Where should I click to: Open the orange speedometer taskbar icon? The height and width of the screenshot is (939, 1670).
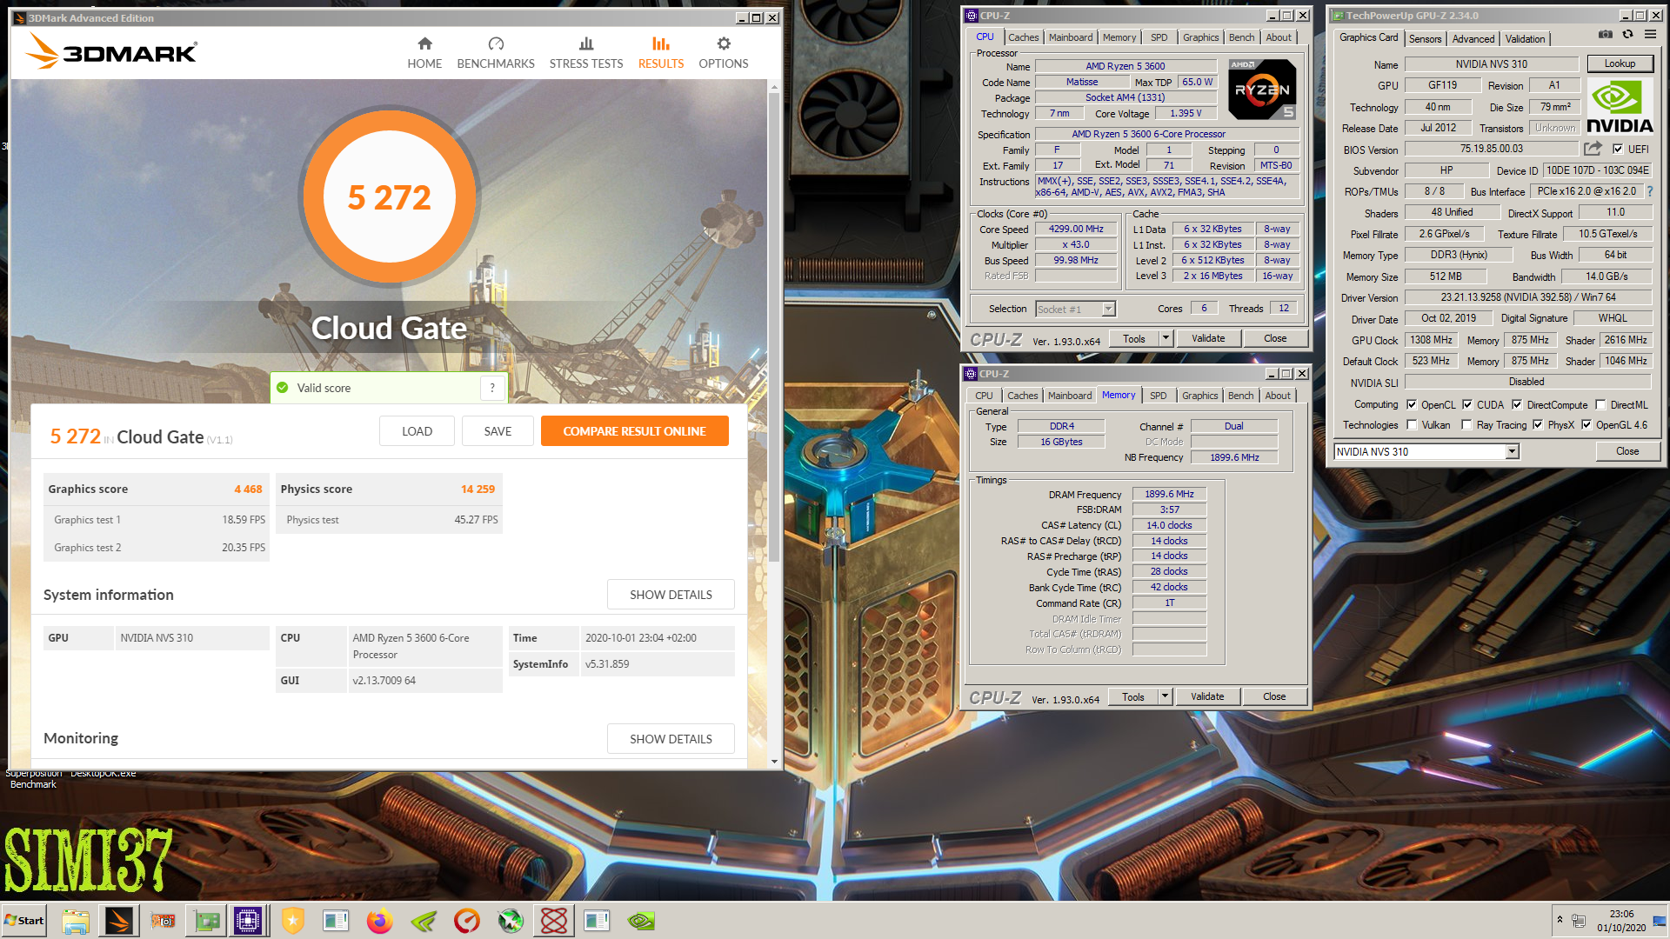tap(467, 921)
